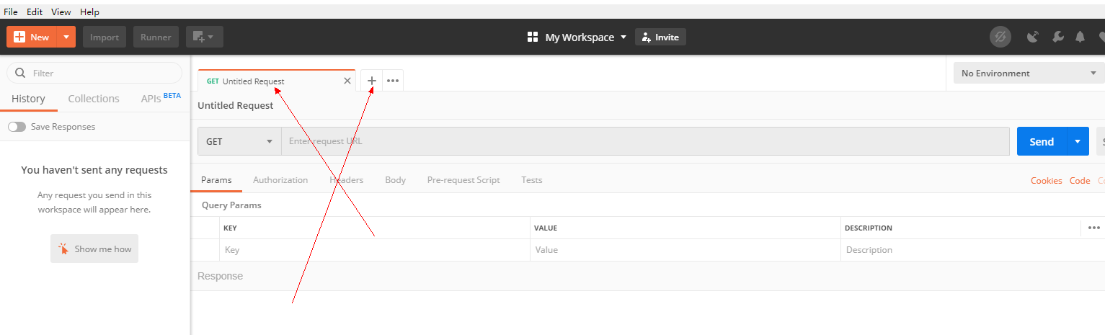Image resolution: width=1105 pixels, height=335 pixels.
Task: Open the Authorization tab
Action: pos(280,180)
